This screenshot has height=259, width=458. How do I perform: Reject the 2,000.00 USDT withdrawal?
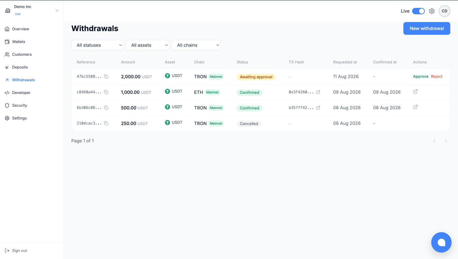coord(437,76)
